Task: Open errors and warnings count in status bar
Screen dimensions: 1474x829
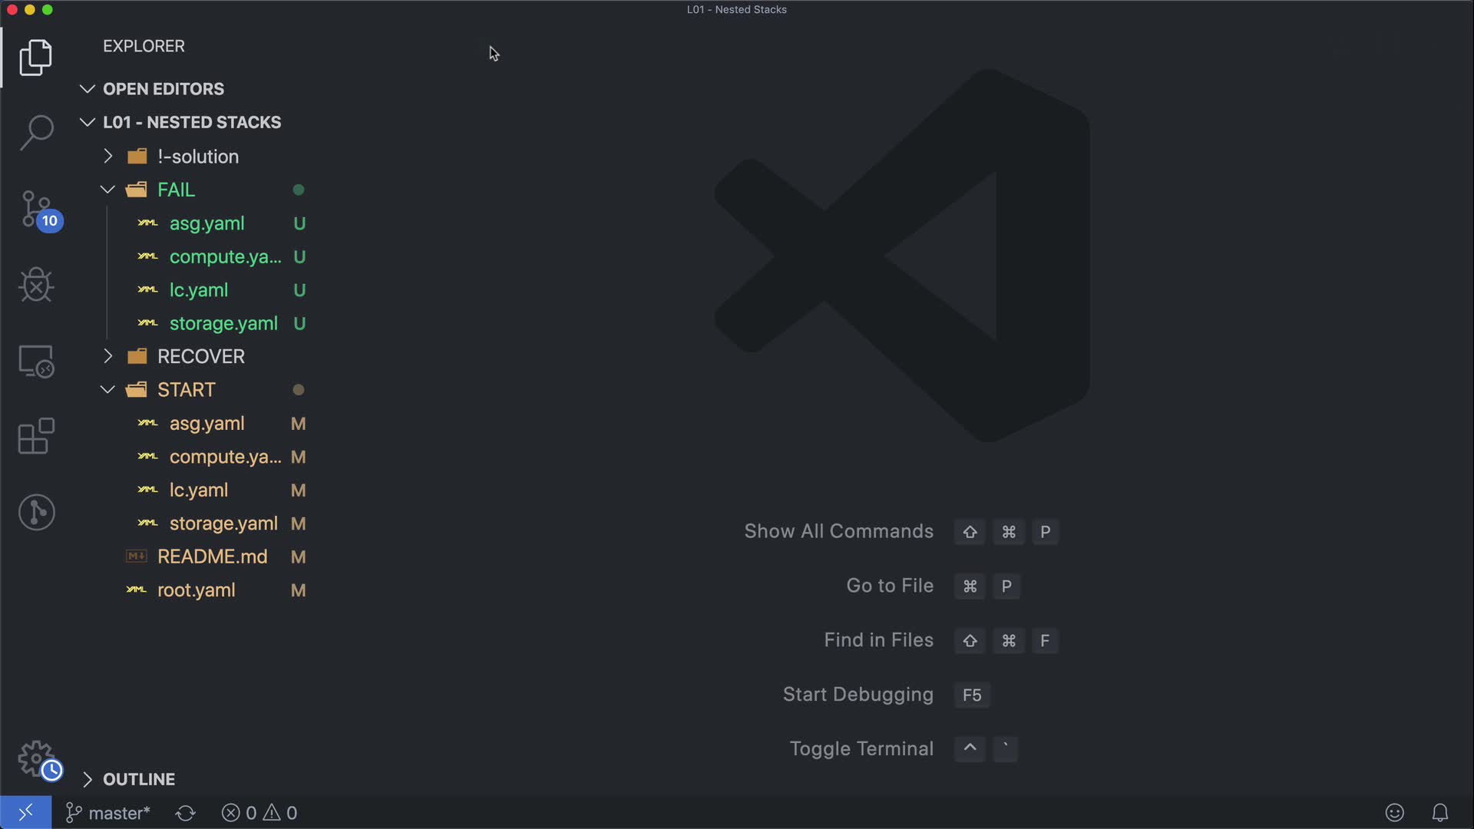Action: tap(259, 813)
